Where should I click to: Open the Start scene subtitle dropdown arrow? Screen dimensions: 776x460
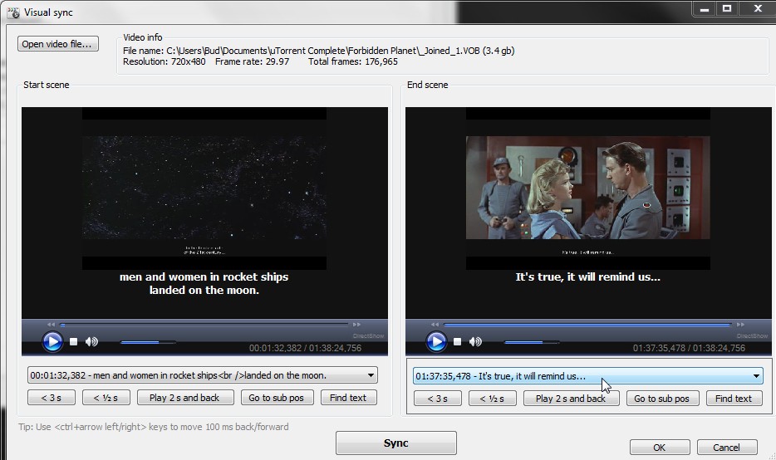click(x=371, y=375)
